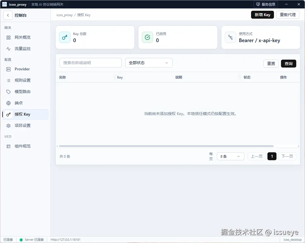The width and height of the screenshot is (305, 243).
Task: Click the 查询 button
Action: click(x=288, y=64)
